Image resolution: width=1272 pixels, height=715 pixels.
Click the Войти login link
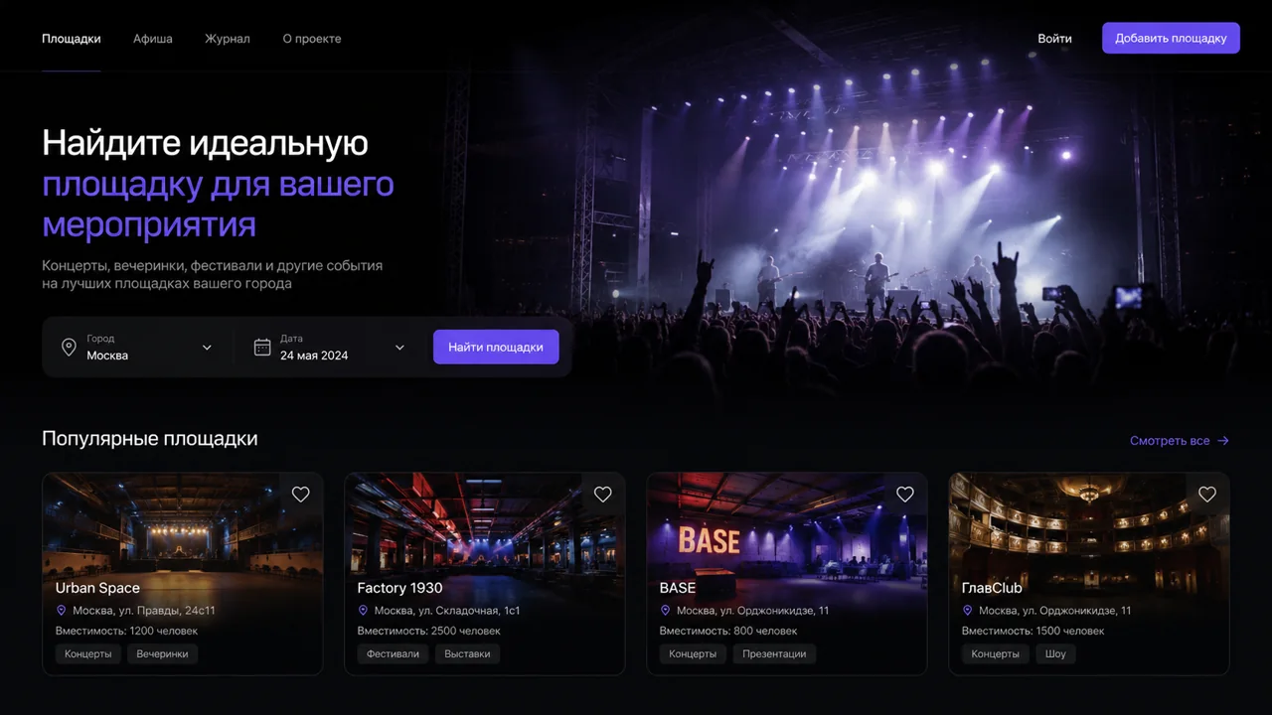1054,39
